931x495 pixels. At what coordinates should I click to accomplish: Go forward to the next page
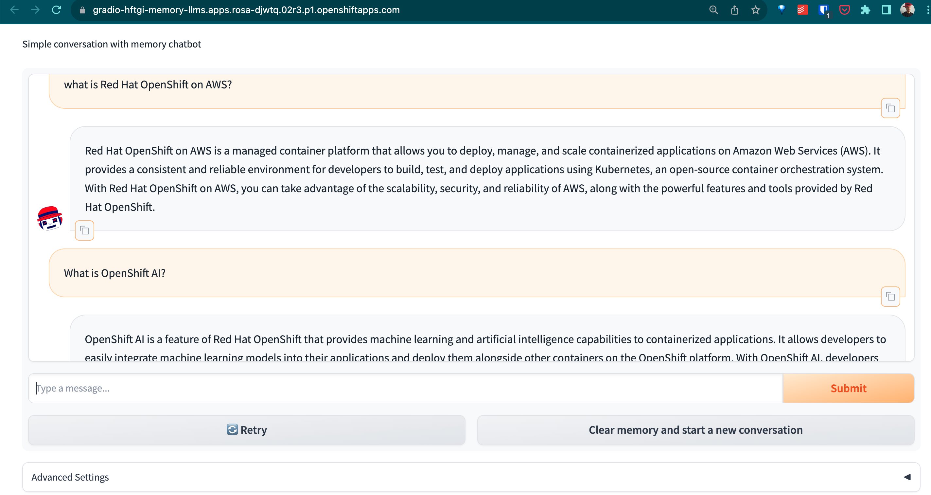coord(35,10)
